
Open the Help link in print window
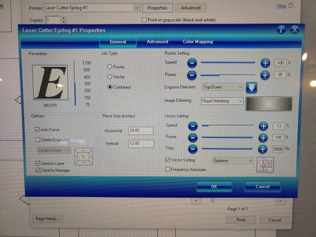282,6
